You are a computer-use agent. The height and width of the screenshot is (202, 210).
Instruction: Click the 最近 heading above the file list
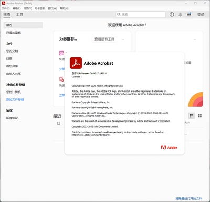coord(57,116)
